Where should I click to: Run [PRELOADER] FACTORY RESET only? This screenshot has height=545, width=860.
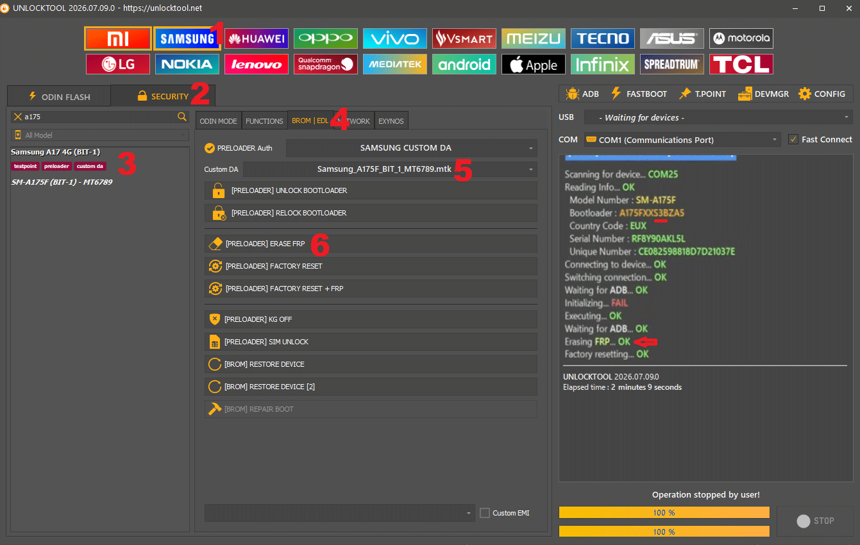pyautogui.click(x=371, y=266)
